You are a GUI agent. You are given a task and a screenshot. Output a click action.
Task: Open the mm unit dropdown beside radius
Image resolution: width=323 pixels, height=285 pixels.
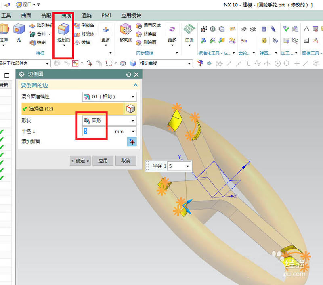click(x=133, y=131)
